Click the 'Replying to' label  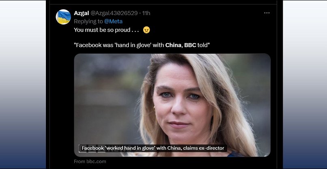(x=88, y=21)
